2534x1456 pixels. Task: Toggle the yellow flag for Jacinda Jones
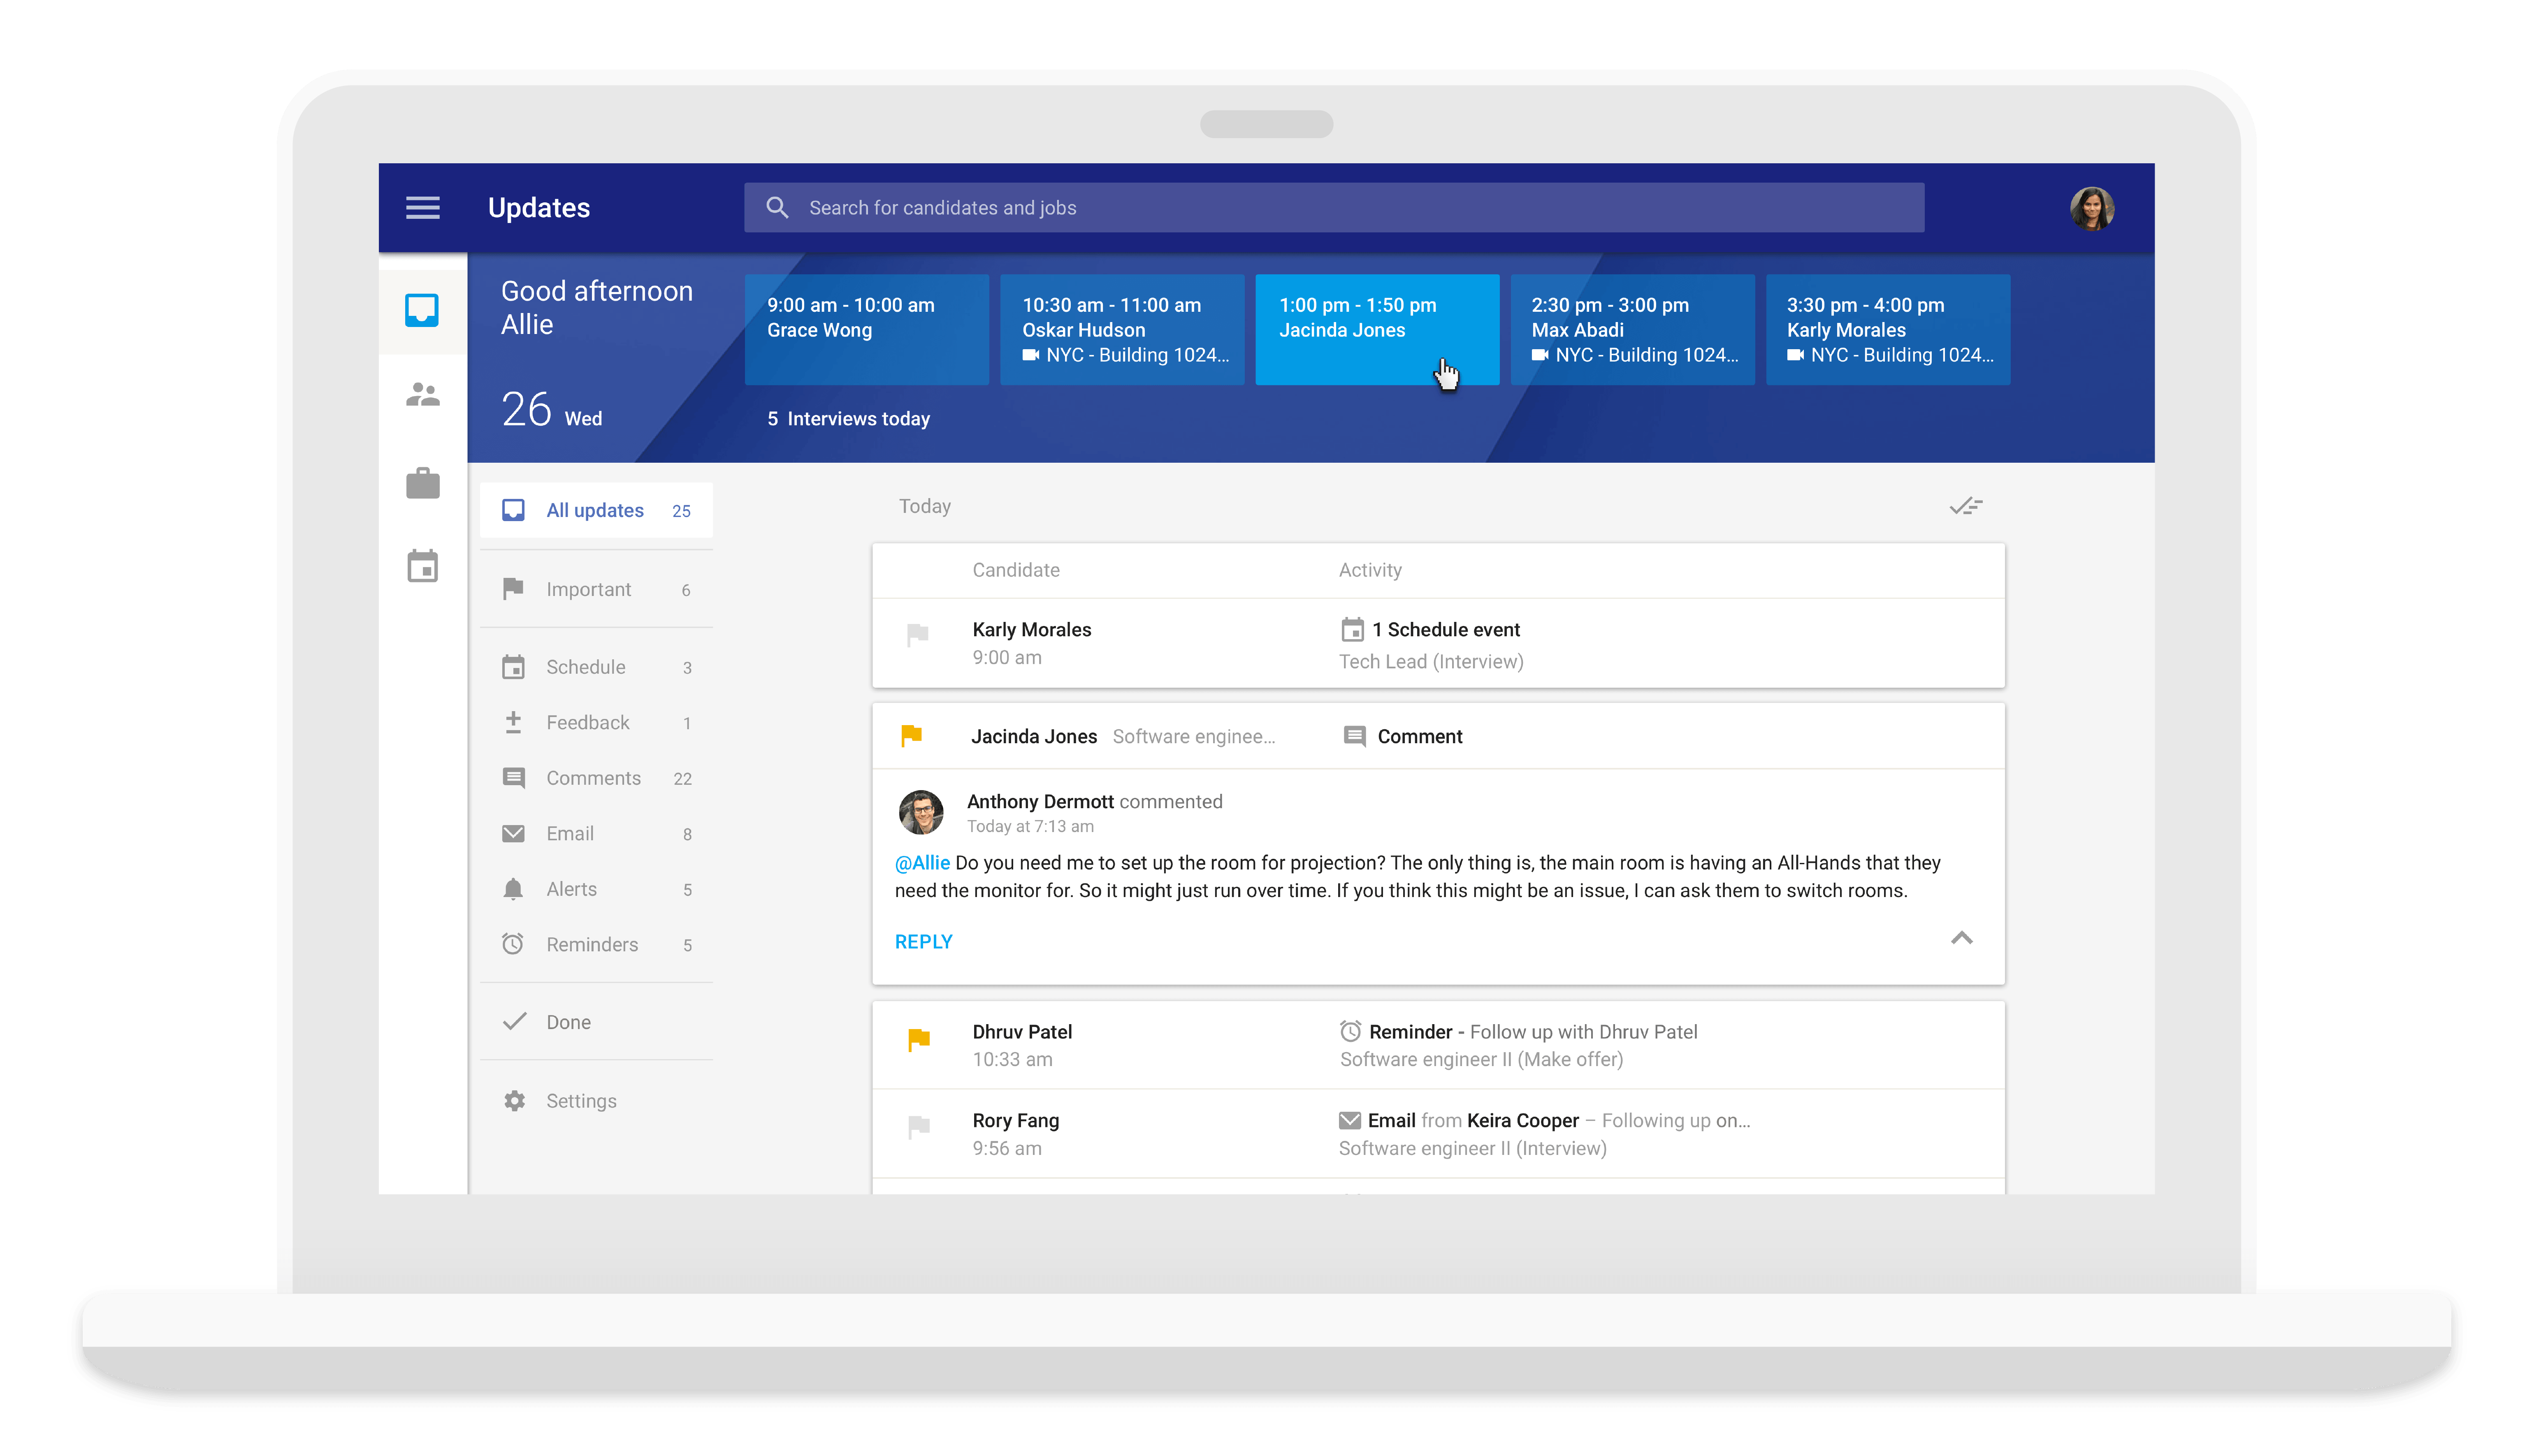pos(911,736)
